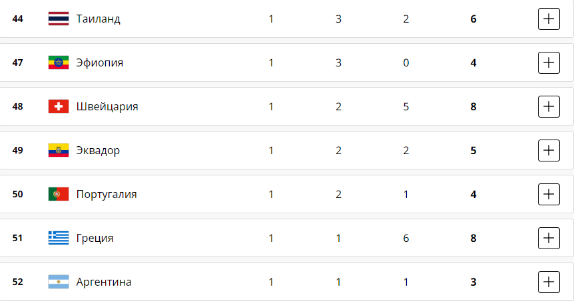Expand Ethiopia medal details

click(548, 63)
